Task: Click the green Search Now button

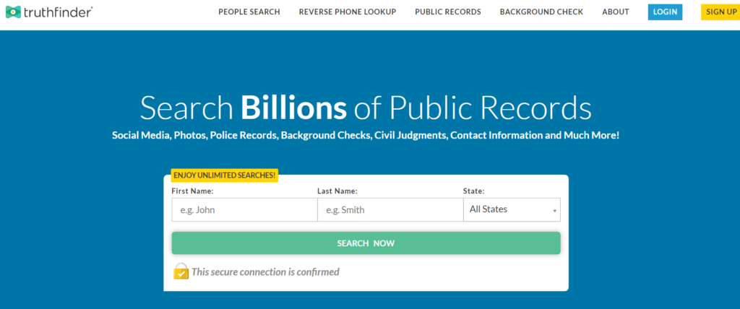Action: tap(366, 243)
